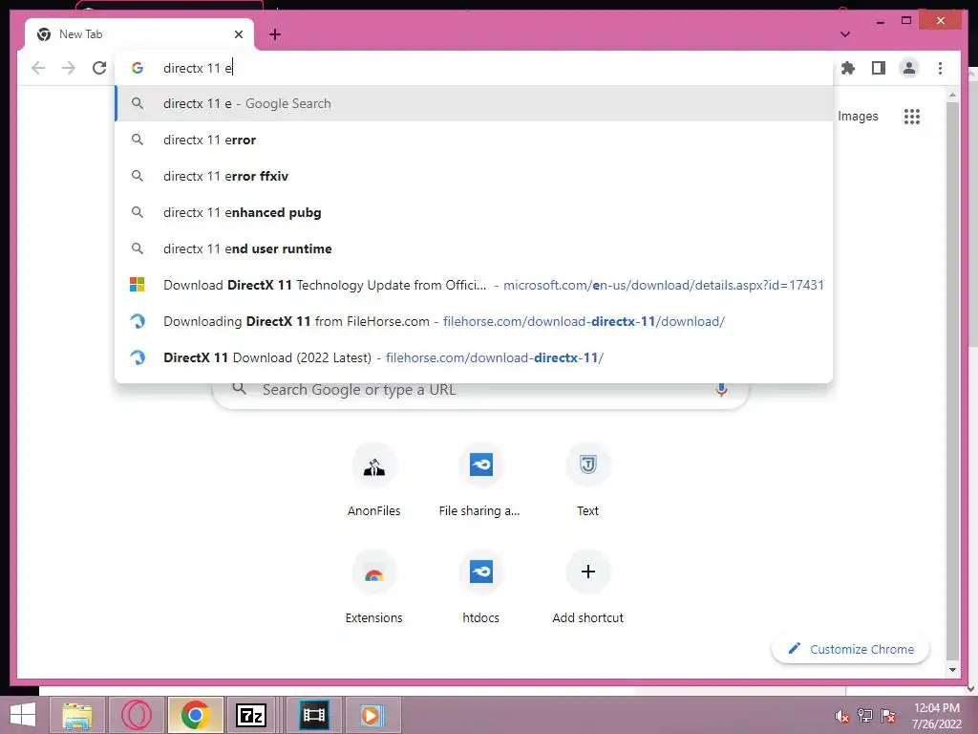This screenshot has width=978, height=734.
Task: Open Opera from the taskbar
Action: pyautogui.click(x=137, y=715)
